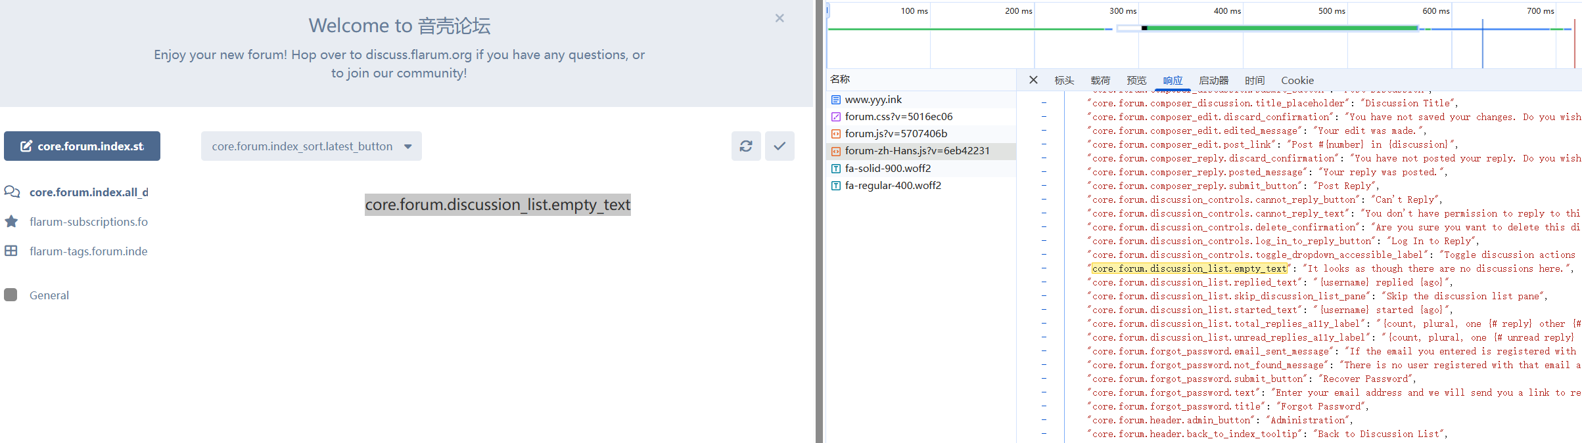The height and width of the screenshot is (443, 1582).
Task: Close the network request details panel
Action: click(1033, 80)
